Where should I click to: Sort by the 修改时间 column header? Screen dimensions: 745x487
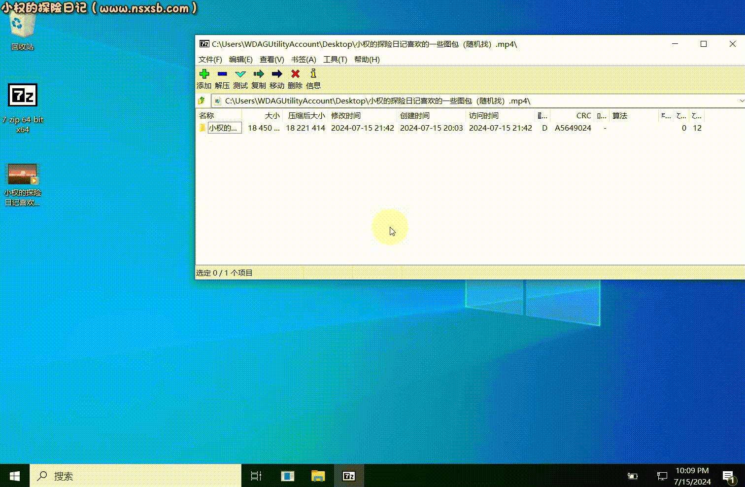tap(363, 116)
